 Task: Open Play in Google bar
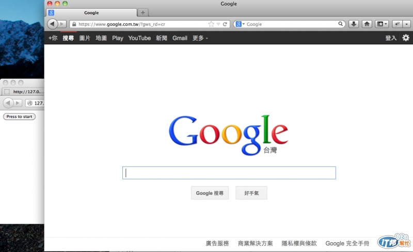(x=118, y=38)
